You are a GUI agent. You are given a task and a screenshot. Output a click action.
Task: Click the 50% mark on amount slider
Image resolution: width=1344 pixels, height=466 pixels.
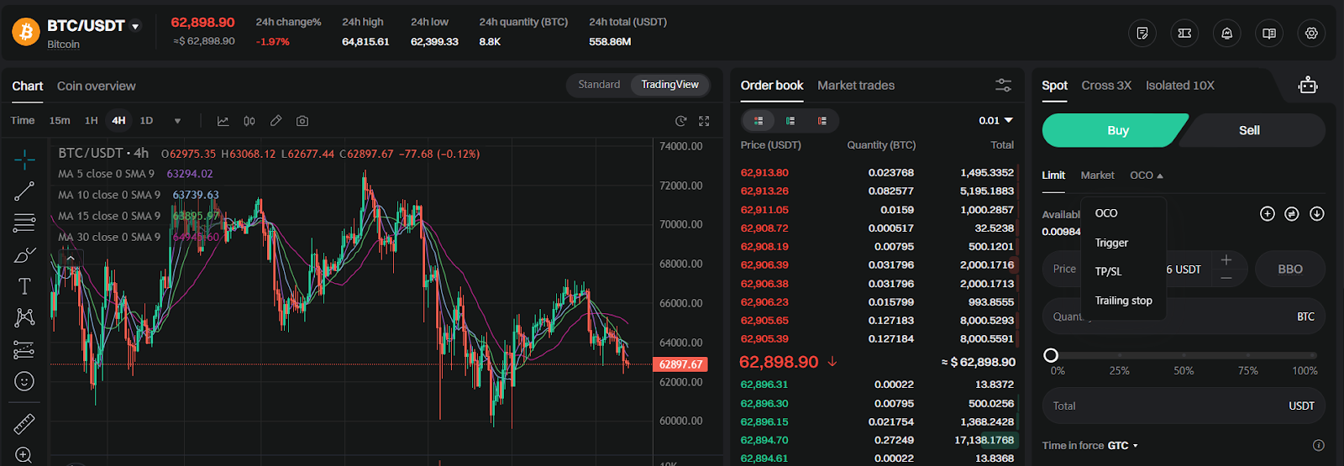tap(1184, 356)
